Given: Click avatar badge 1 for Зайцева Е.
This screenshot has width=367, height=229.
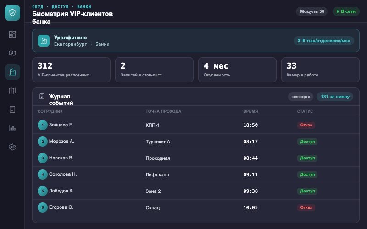Looking at the screenshot, I should coord(43,125).
